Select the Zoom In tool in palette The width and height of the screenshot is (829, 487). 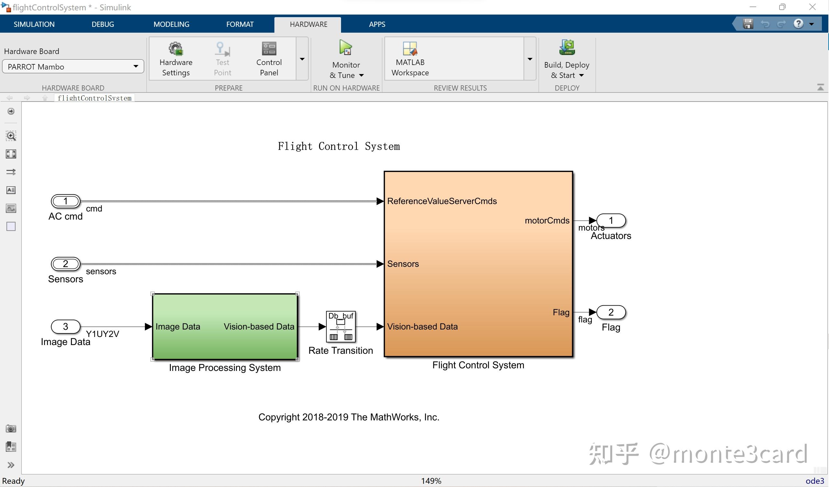[11, 136]
